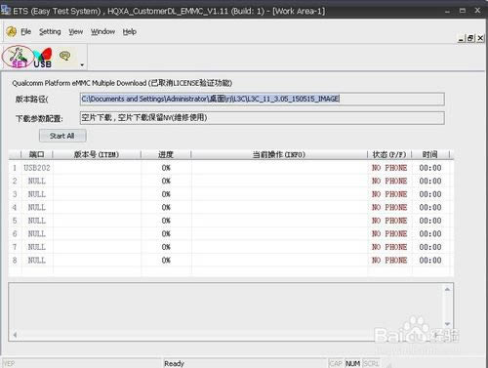The width and height of the screenshot is (488, 368).
Task: Minimize the inner Work Area window
Action: coord(461,38)
